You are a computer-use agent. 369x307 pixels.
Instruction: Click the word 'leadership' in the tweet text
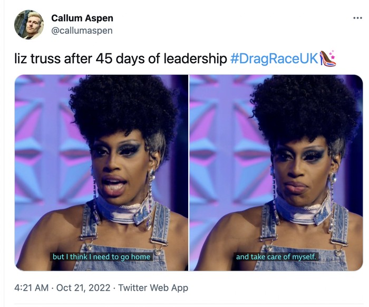coord(196,59)
